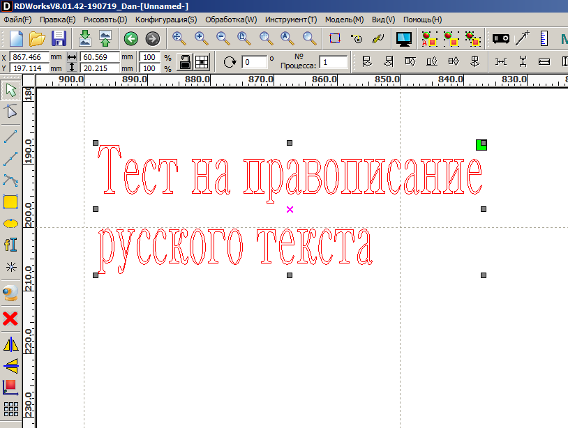Click the Save document button
The width and height of the screenshot is (568, 428).
coord(59,39)
